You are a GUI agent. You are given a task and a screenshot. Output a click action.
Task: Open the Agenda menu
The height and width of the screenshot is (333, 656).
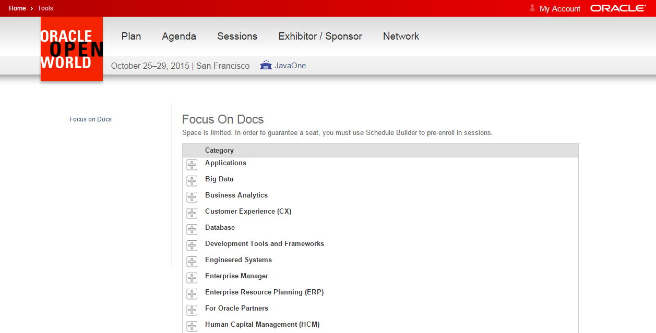(179, 36)
